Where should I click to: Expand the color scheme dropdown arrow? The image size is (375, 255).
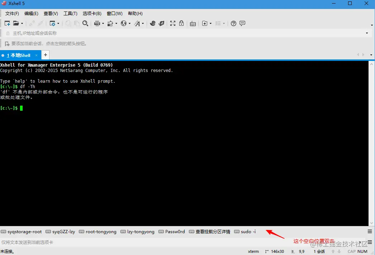(116, 23)
